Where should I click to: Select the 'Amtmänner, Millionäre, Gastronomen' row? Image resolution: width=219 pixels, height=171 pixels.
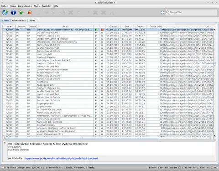click(108, 116)
